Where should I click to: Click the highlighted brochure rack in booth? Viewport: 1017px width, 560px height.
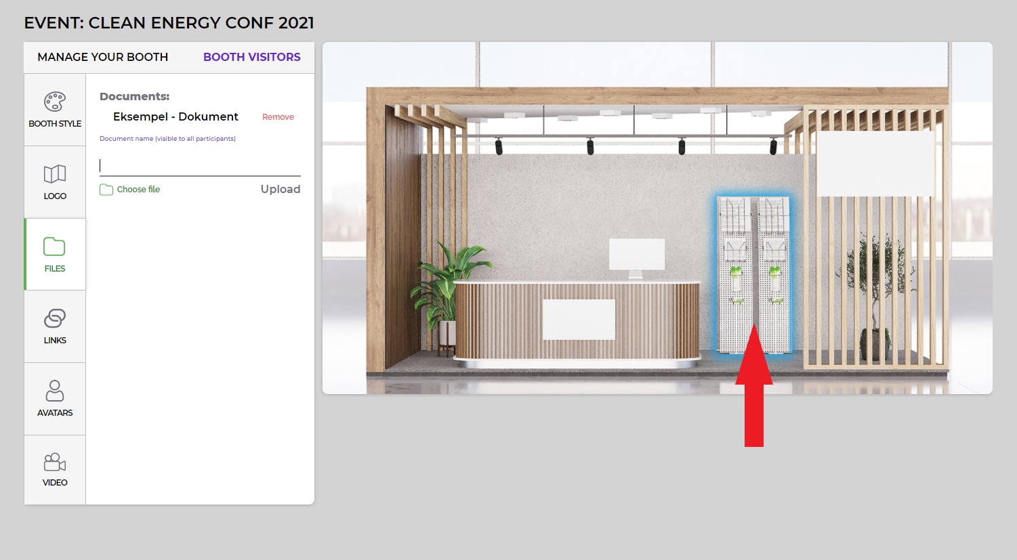[754, 275]
